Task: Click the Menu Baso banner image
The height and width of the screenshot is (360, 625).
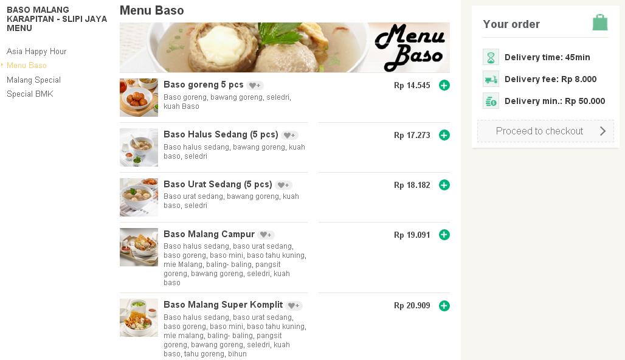Action: (x=285, y=47)
